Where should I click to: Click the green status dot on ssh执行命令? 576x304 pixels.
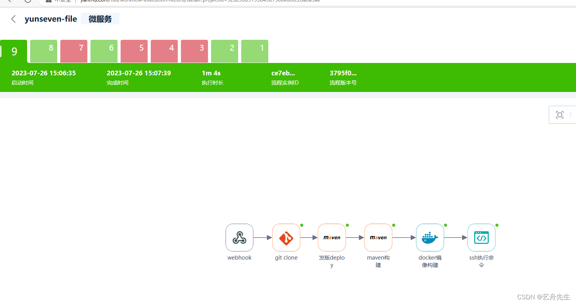tap(497, 225)
